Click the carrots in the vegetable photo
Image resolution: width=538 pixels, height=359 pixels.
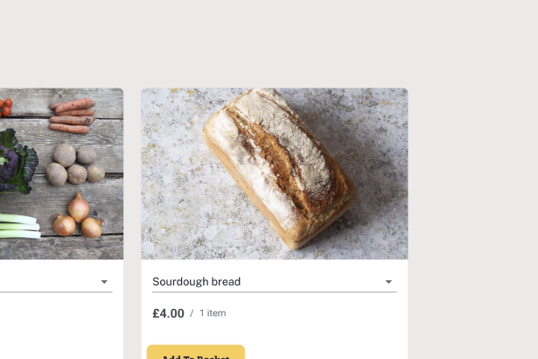coord(72,116)
